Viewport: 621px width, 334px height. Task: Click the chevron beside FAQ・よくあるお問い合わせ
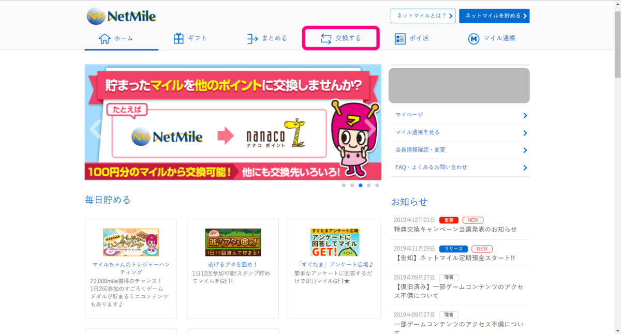pyautogui.click(x=525, y=168)
